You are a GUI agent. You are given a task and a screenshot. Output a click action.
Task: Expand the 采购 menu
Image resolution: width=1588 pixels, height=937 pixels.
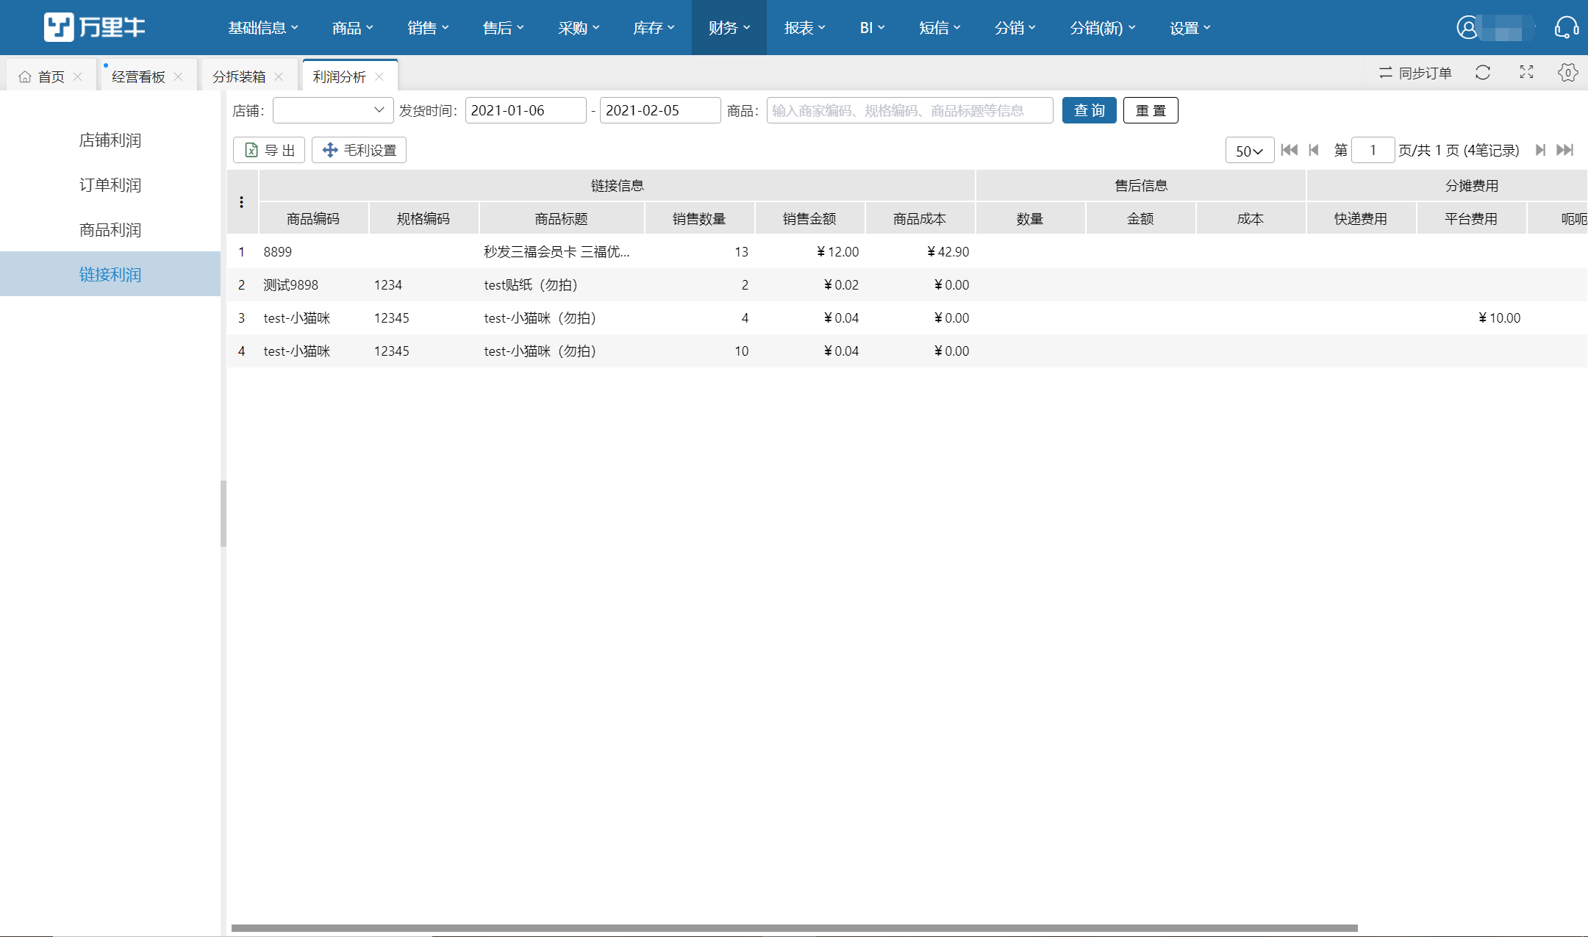579,28
